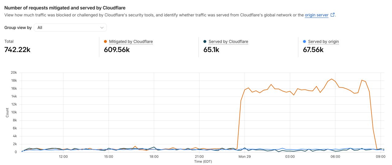Click the Mitigated by Cloudflare label
The width and height of the screenshot is (392, 165).
[x=131, y=41]
